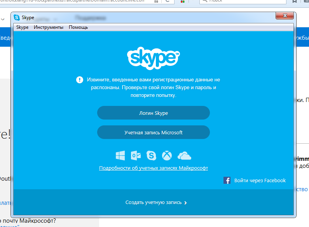Click the large Skype logo
This screenshot has height=227, width=309.
point(153,58)
